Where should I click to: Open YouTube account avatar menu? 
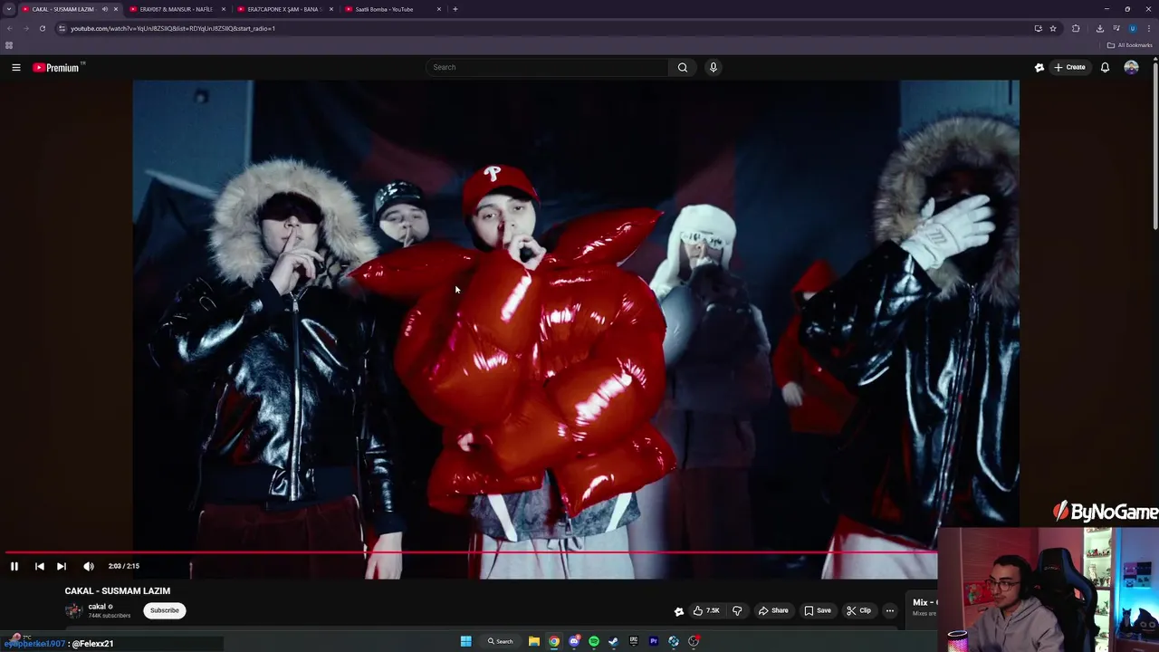(1131, 67)
